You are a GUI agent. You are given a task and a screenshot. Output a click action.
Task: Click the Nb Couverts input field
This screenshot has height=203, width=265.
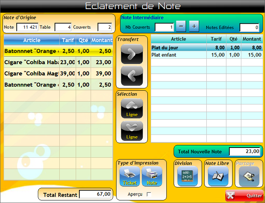tap(164, 27)
